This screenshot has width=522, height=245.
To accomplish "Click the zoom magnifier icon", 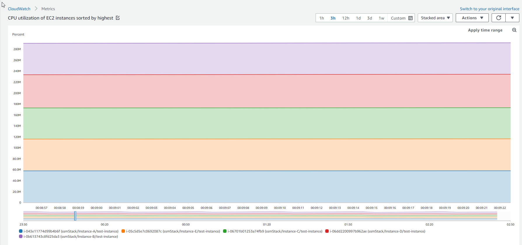I will (x=514, y=30).
